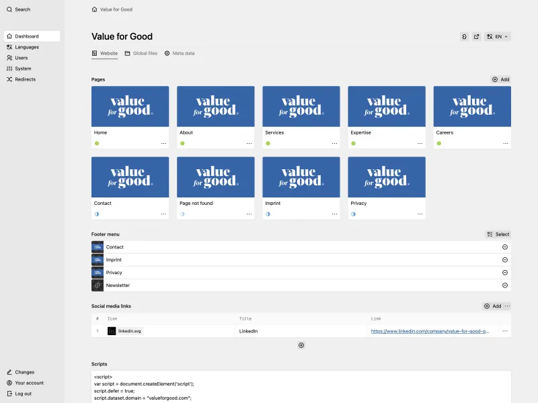Toggle the publish status dot on the Home page
The height and width of the screenshot is (403, 538).
(x=96, y=142)
